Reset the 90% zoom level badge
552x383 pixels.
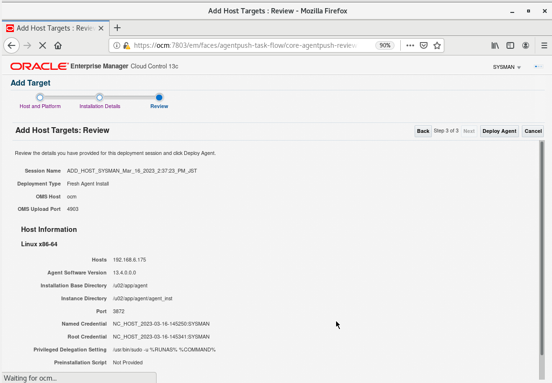pos(385,45)
